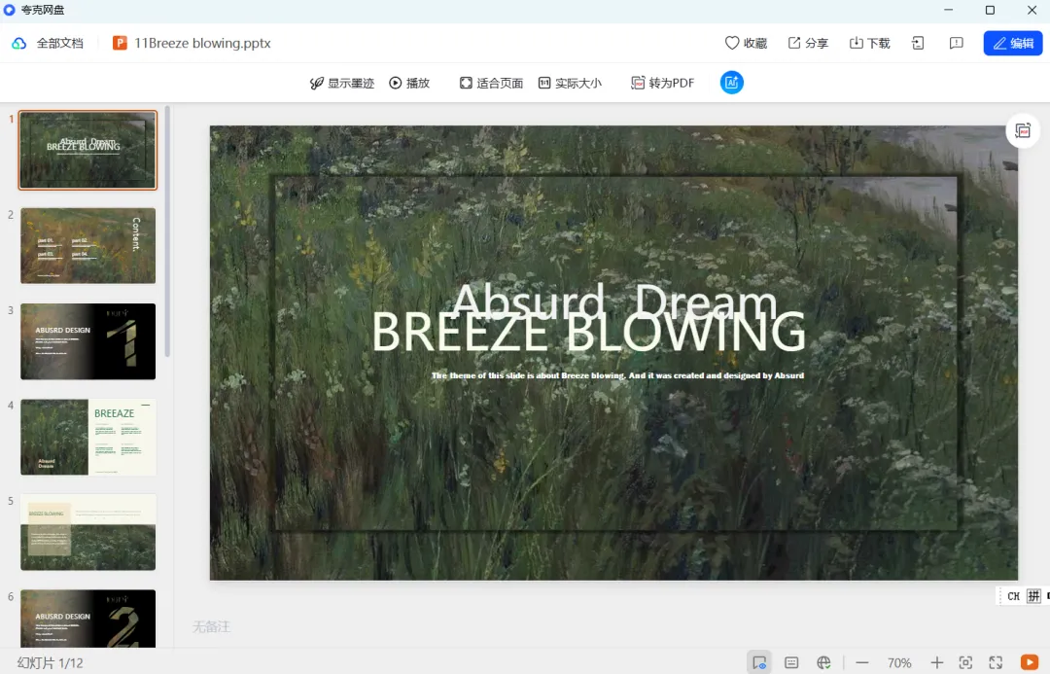Zoom out with the minus button

[x=861, y=662]
